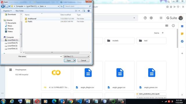Sort by the Name column header
Viewport: 186px width, 104px height.
coord(27,15)
